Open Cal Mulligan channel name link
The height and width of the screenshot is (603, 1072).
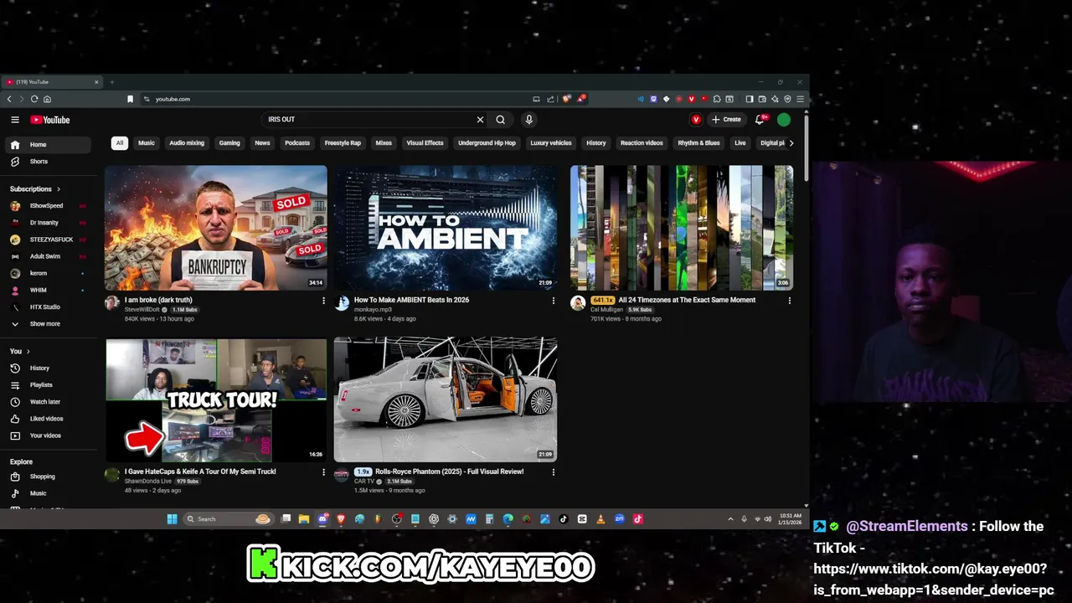tap(606, 310)
